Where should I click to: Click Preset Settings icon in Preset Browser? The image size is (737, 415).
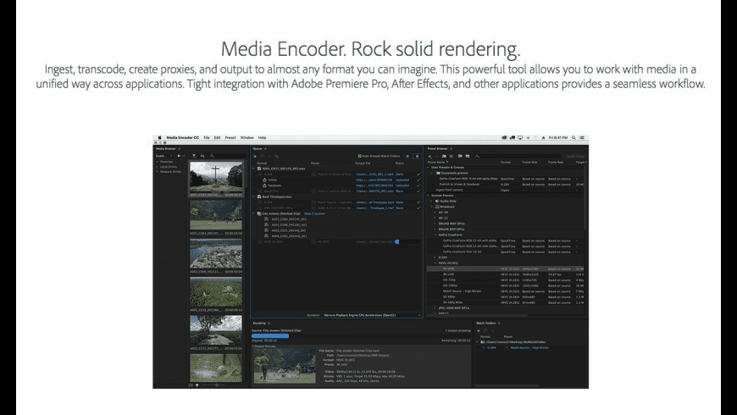452,156
